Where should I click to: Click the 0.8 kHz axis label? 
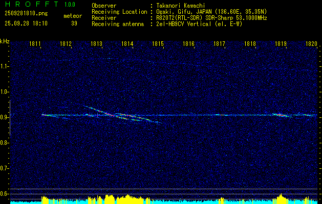click(x=4, y=143)
